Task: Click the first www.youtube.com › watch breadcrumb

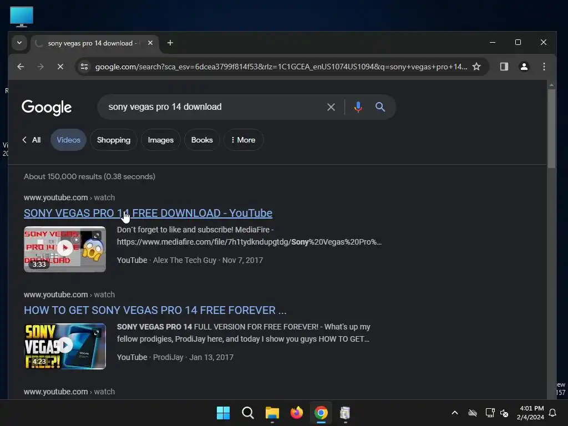Action: [69, 197]
